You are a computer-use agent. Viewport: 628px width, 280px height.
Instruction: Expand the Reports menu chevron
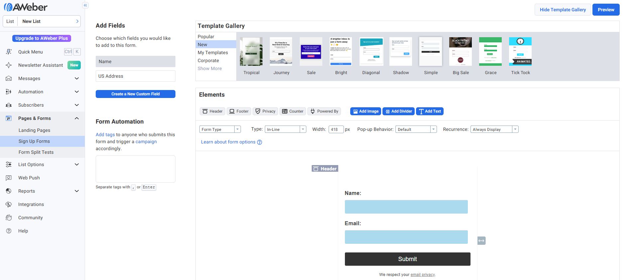click(x=77, y=191)
